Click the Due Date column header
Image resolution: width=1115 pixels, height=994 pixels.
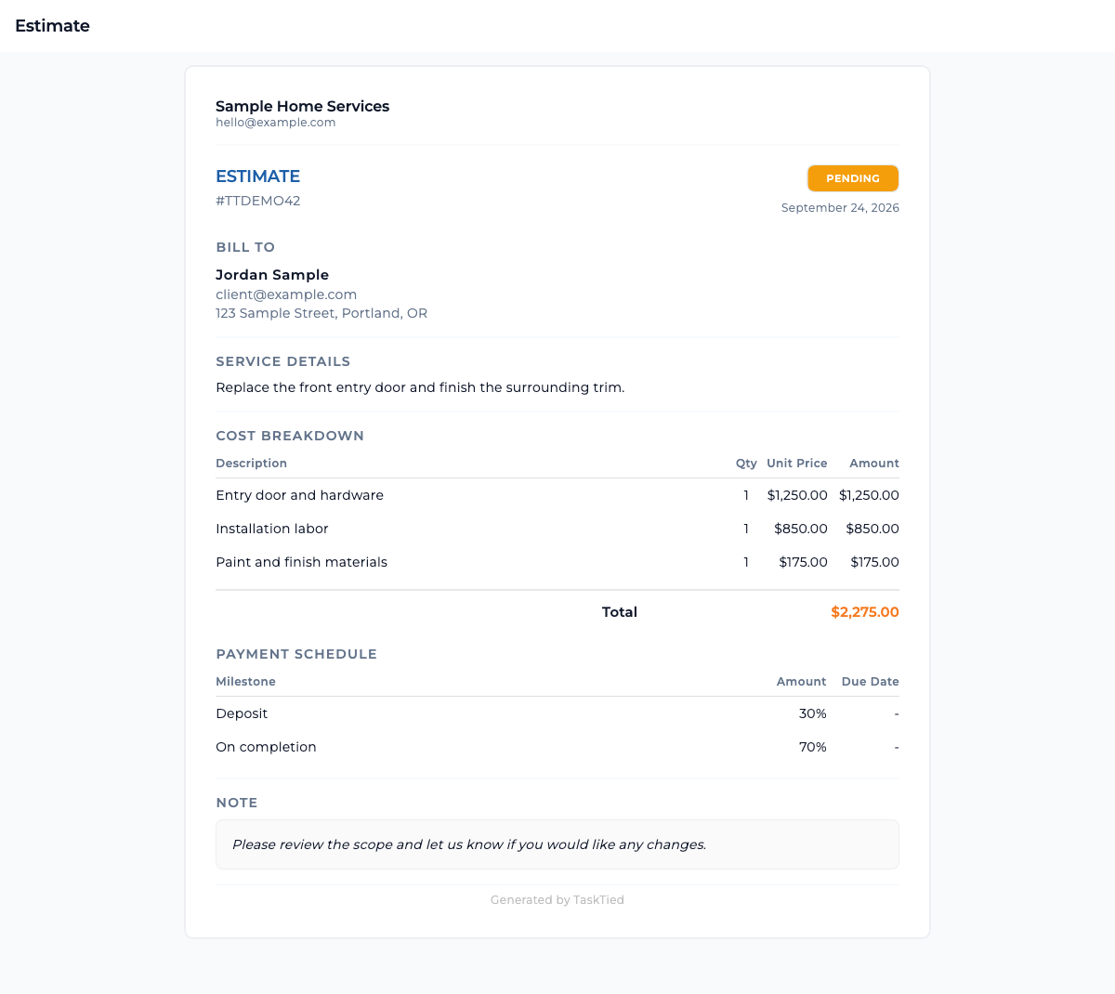pos(871,682)
